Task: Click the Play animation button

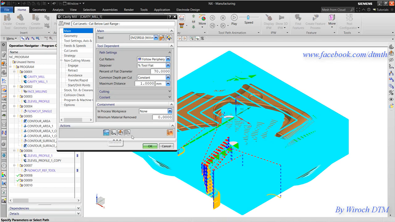Action: [x=234, y=18]
